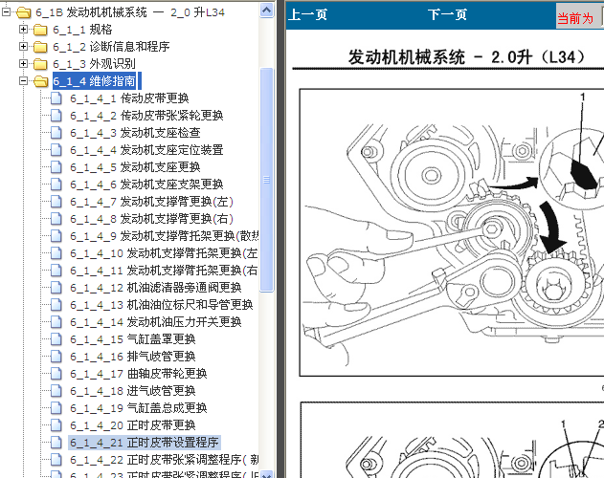
Task: Click the tree scrollbar up arrow
Action: 266,11
